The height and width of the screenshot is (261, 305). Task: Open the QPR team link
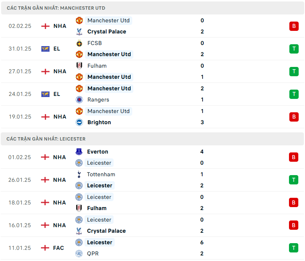[x=93, y=254]
